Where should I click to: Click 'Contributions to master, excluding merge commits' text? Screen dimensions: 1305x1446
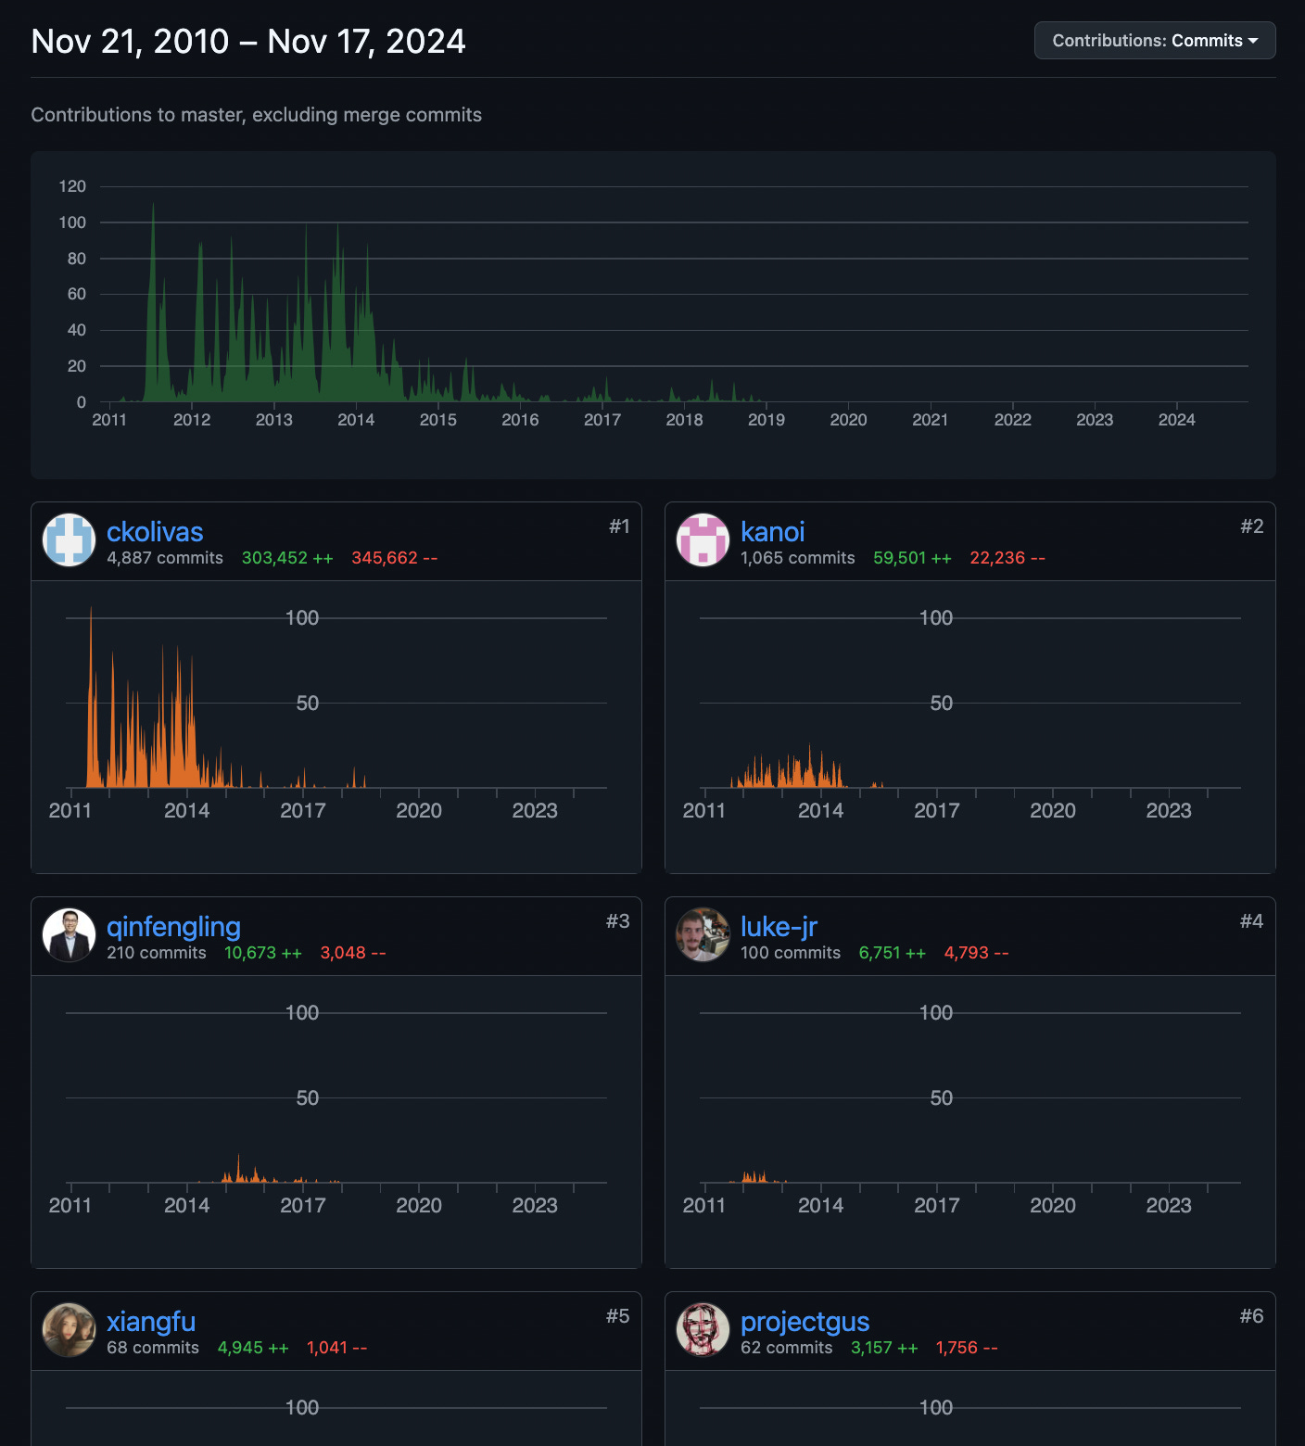(257, 115)
